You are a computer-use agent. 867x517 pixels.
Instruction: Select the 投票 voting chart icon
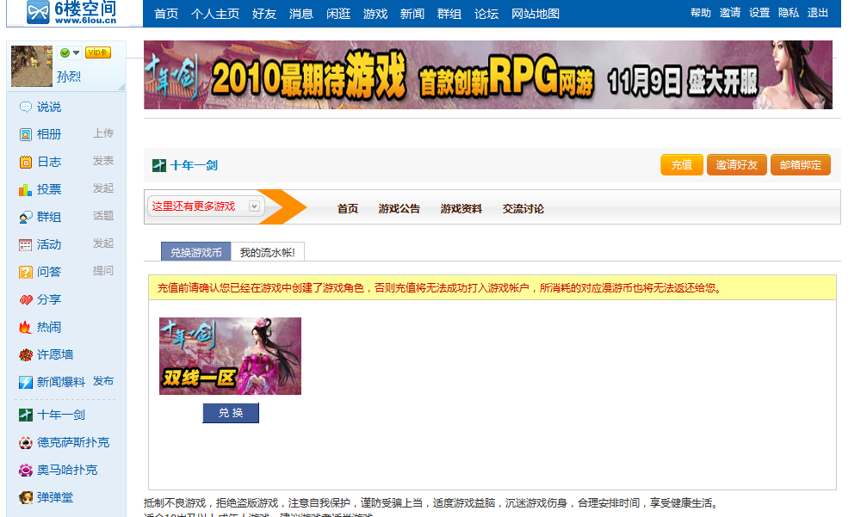click(x=26, y=190)
